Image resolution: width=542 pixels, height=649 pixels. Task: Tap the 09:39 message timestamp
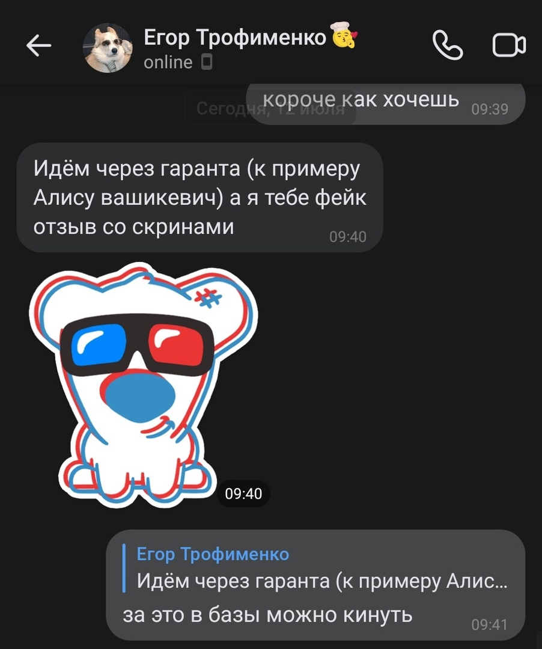point(490,109)
